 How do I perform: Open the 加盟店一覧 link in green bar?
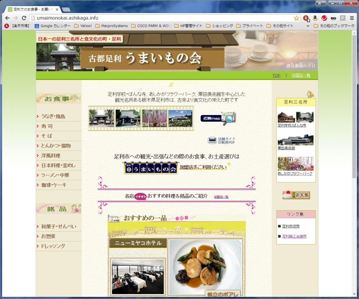(301, 75)
